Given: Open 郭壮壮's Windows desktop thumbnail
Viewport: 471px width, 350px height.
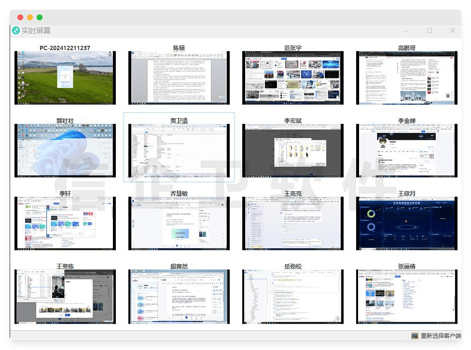Looking at the screenshot, I should pos(65,150).
